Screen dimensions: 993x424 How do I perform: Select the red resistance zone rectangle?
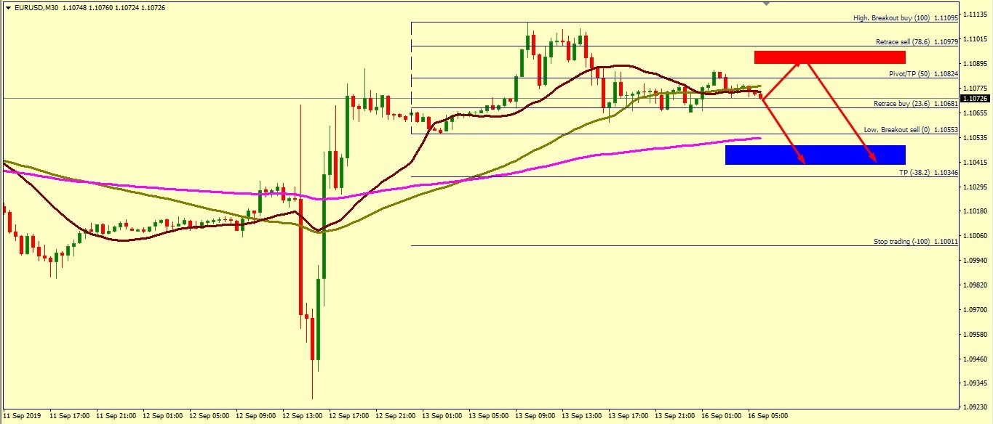[829, 57]
